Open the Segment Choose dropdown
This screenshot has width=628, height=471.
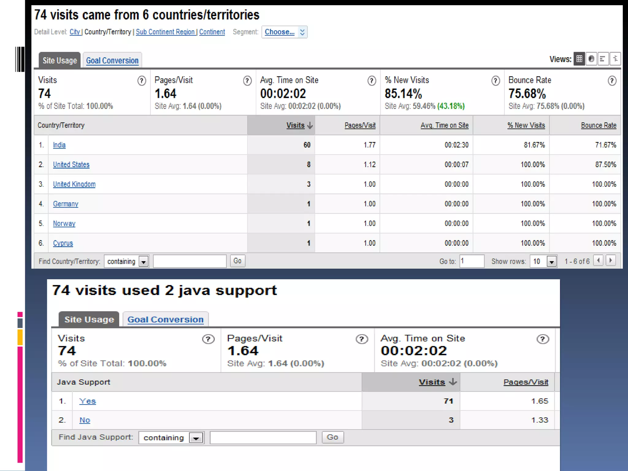[284, 32]
